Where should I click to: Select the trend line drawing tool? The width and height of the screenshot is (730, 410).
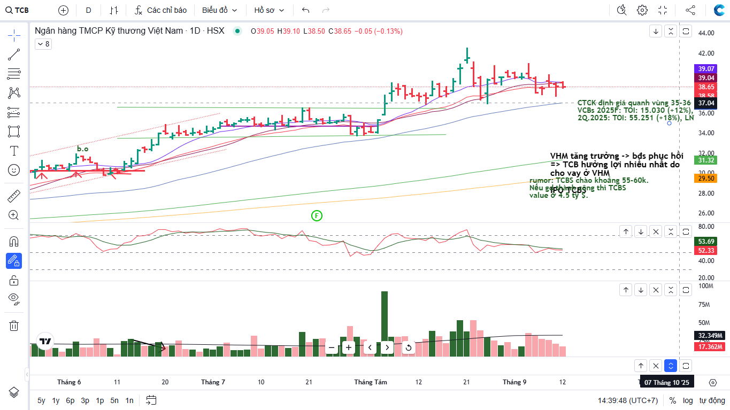[x=14, y=54]
